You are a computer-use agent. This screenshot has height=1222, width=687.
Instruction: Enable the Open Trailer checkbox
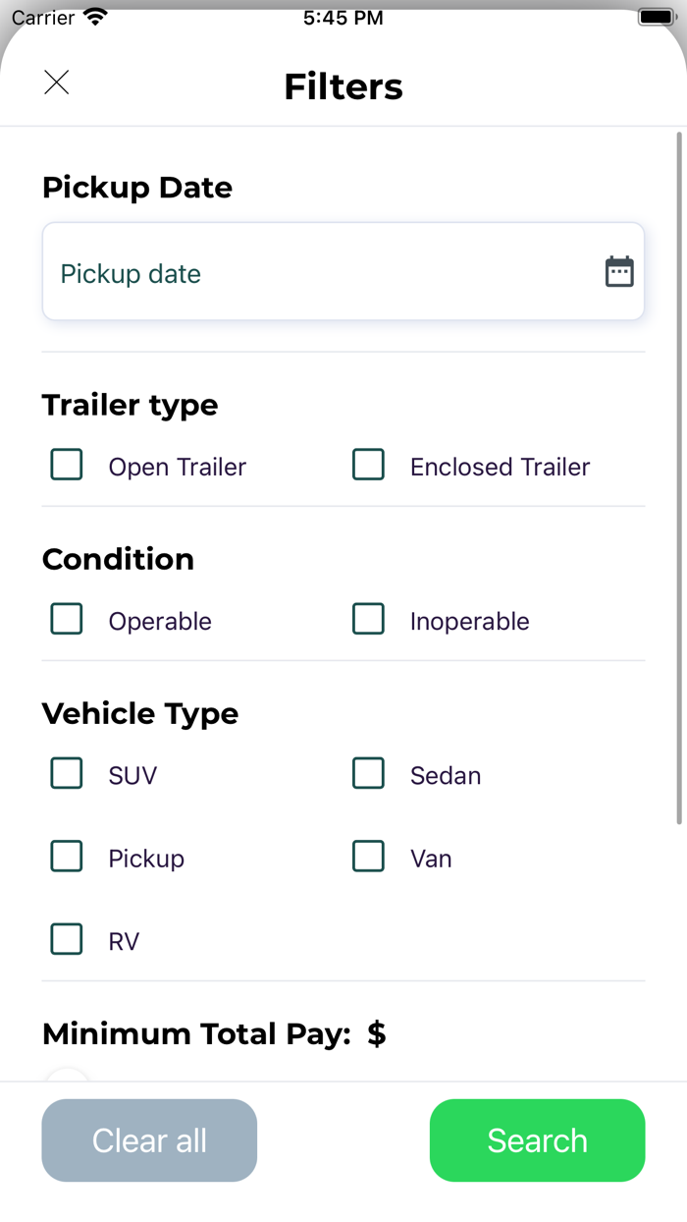(66, 464)
